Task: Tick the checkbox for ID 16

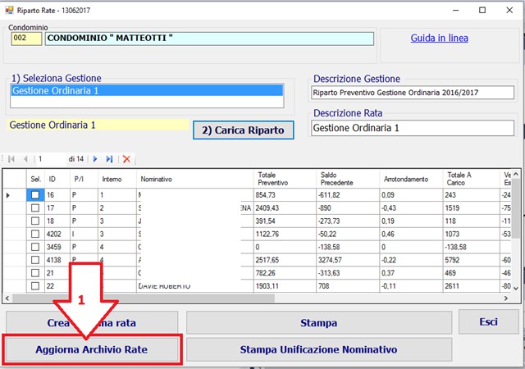Action: tap(35, 195)
